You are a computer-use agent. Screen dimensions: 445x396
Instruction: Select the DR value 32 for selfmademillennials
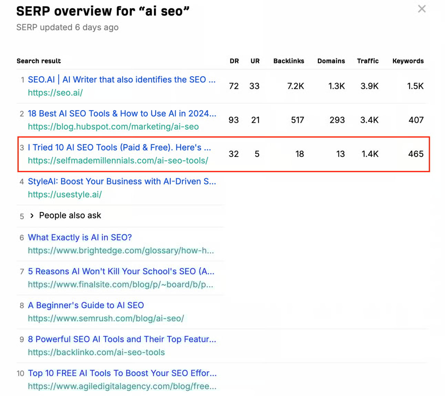[234, 154]
